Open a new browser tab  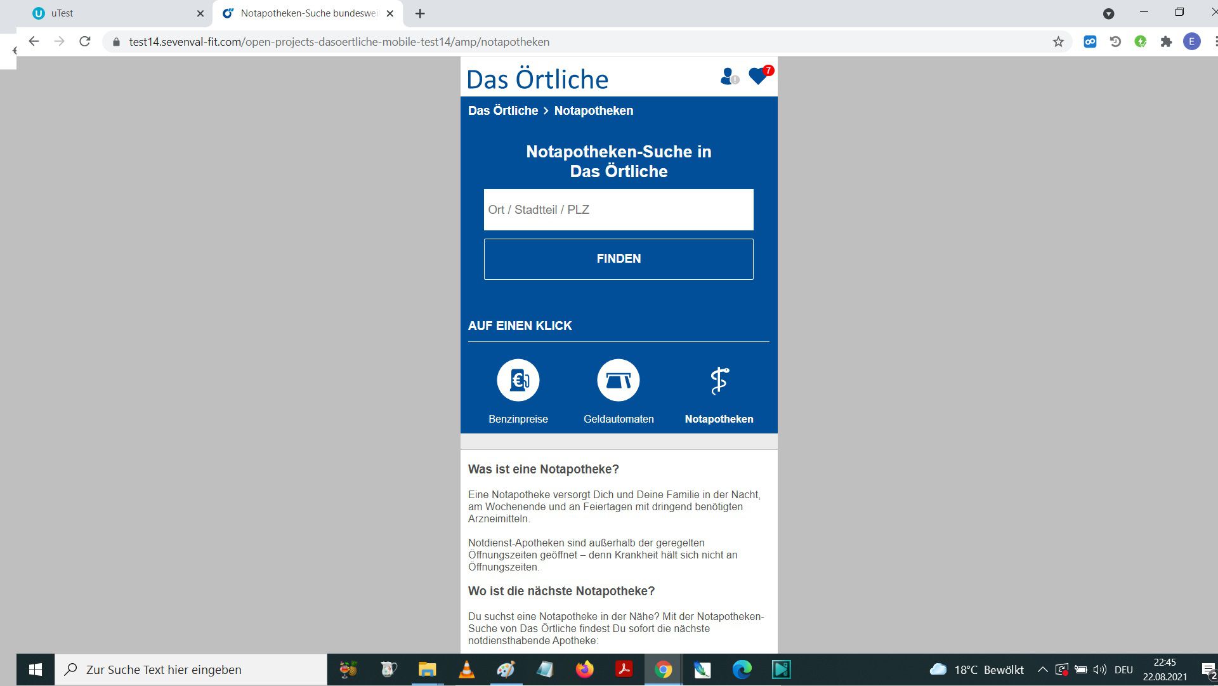(x=420, y=13)
